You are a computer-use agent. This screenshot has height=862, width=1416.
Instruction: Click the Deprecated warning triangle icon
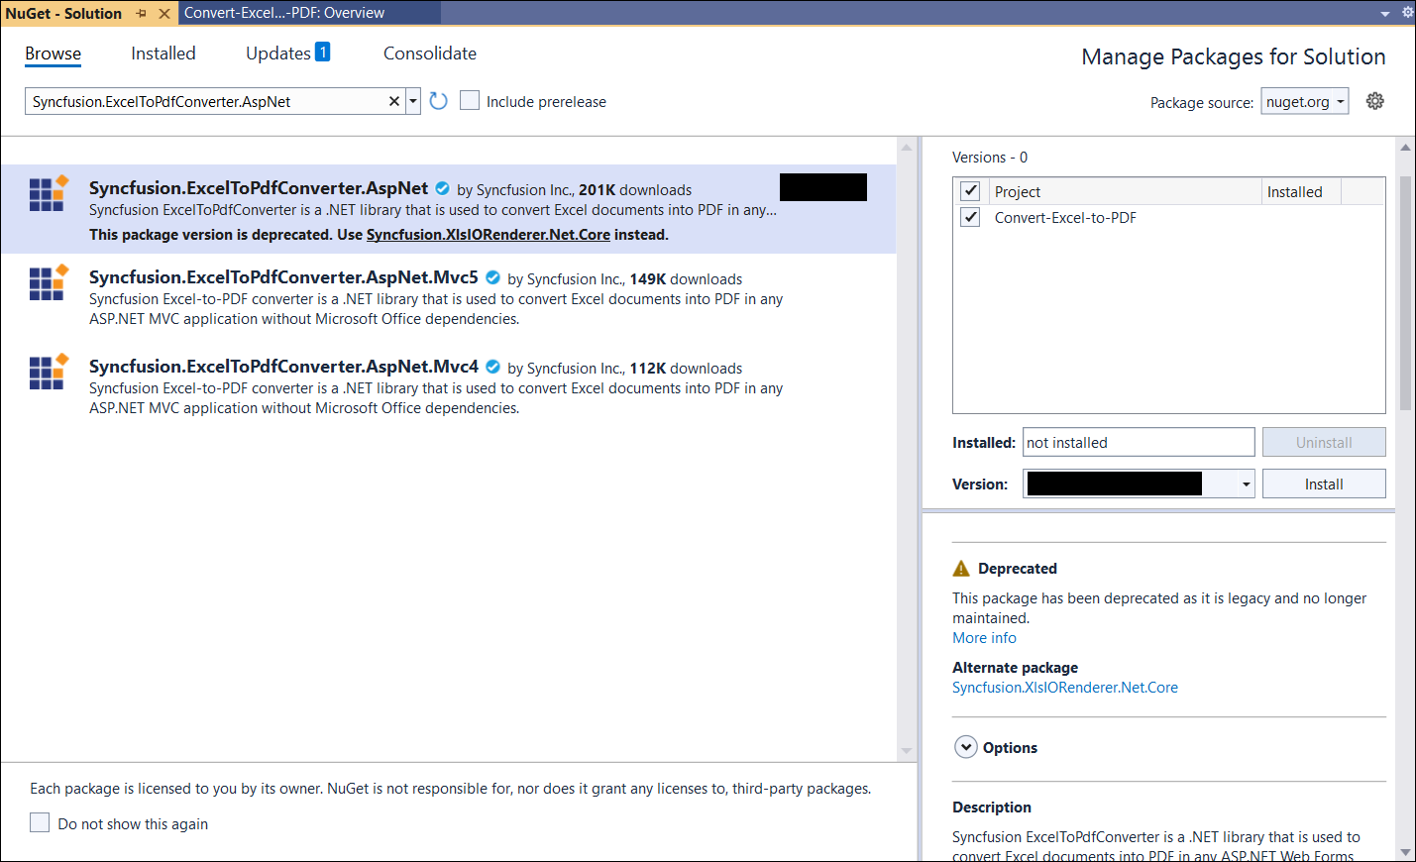pos(961,569)
